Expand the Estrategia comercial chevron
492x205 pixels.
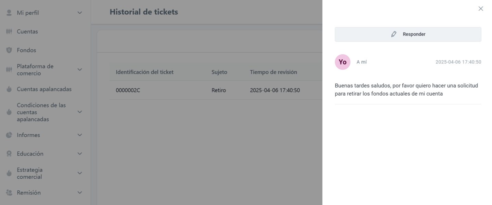[x=80, y=173]
